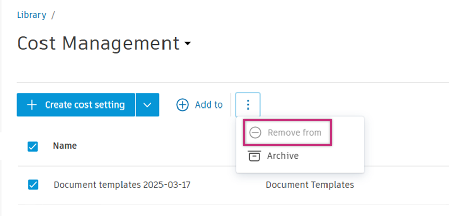449x216 pixels.
Task: Click the archive box icon in the menu
Action: click(x=255, y=156)
